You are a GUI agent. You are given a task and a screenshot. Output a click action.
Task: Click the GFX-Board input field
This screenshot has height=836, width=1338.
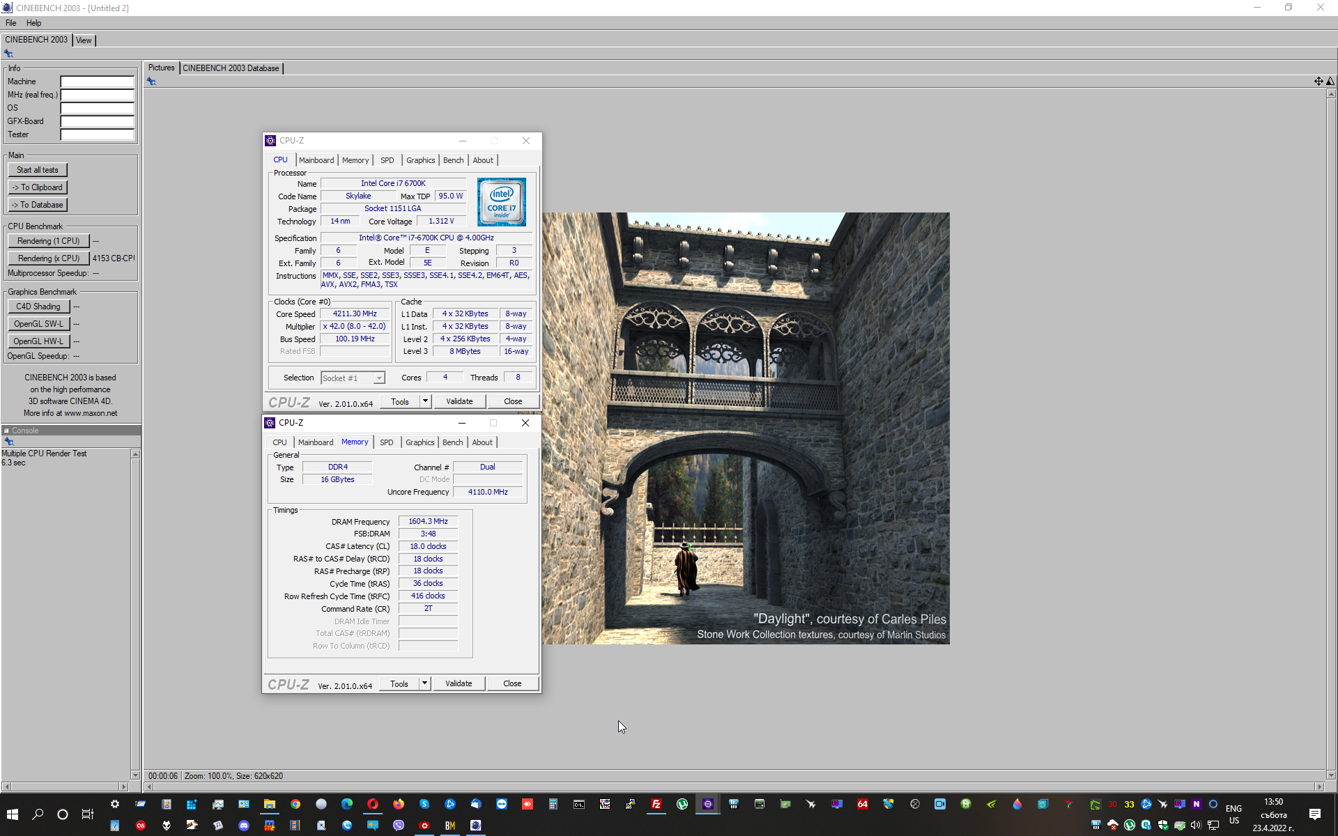point(97,121)
